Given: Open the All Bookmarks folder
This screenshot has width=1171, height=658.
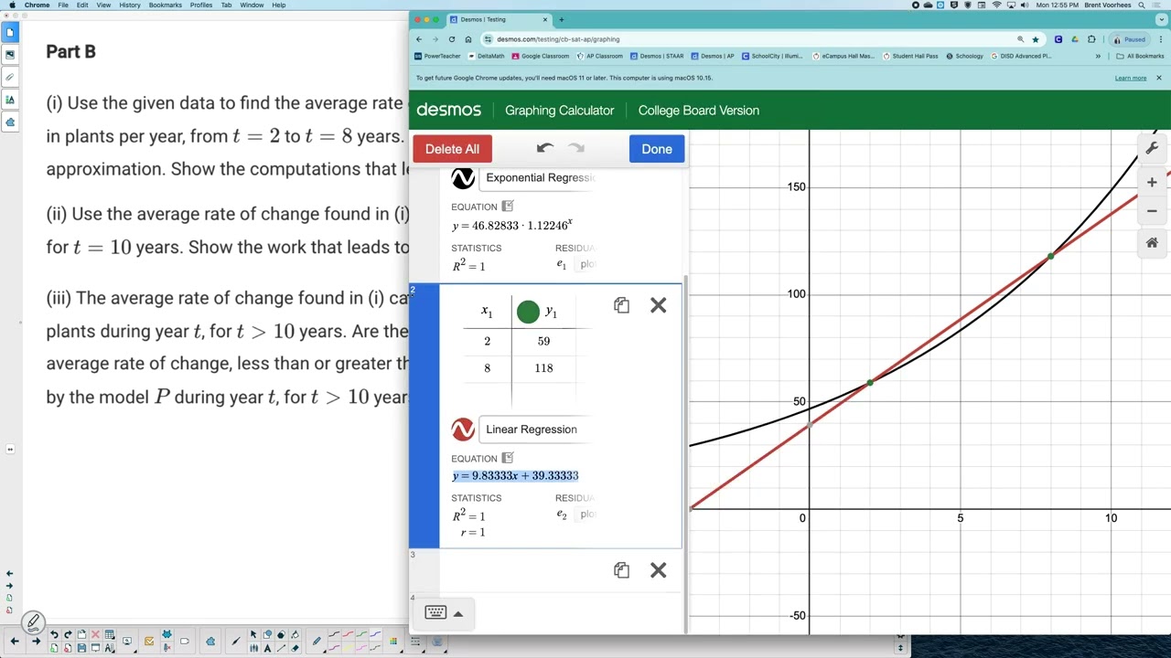Looking at the screenshot, I should click(x=1140, y=56).
